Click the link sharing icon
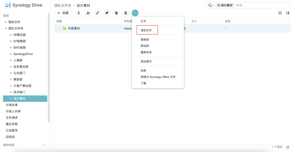The height and width of the screenshot is (152, 292). pos(98,13)
